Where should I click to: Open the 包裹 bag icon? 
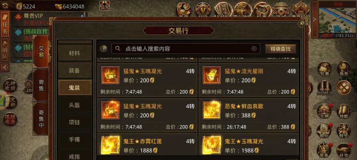(324, 69)
